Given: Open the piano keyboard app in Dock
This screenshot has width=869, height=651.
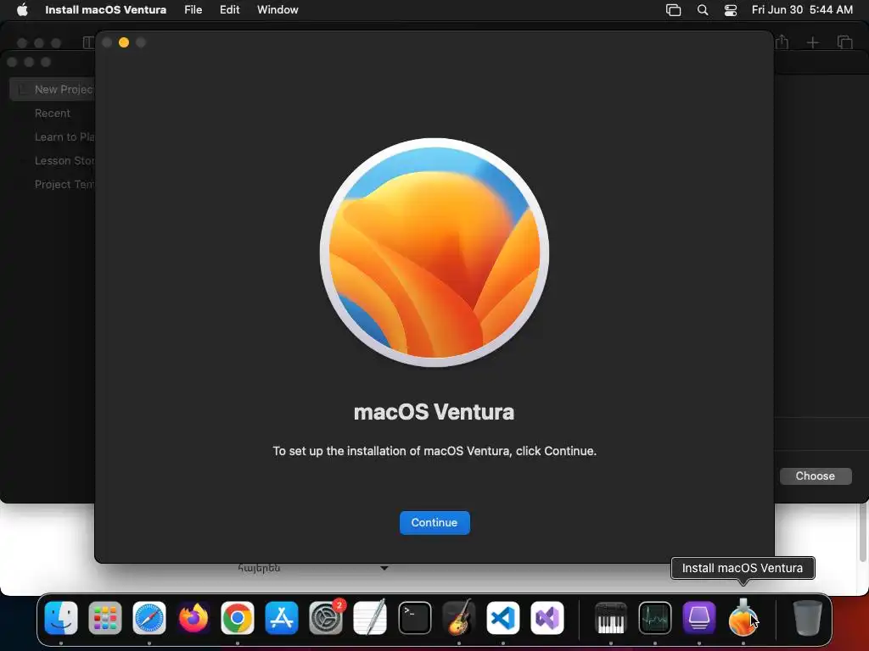Looking at the screenshot, I should [x=611, y=618].
